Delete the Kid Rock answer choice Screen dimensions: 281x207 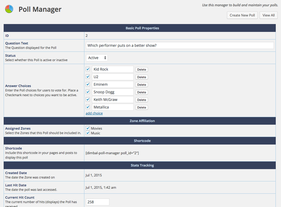click(142, 70)
